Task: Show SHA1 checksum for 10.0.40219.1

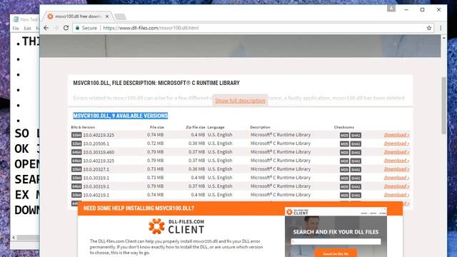Action: (x=356, y=195)
